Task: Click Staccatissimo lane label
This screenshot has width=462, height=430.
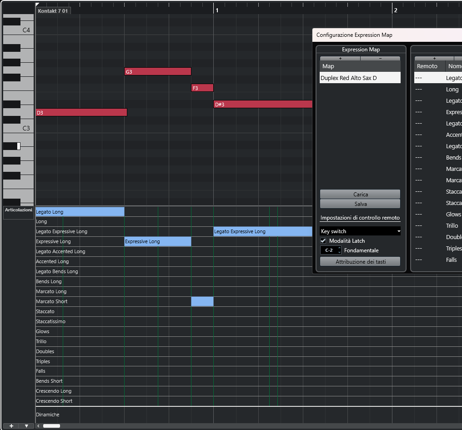Action: [50, 322]
